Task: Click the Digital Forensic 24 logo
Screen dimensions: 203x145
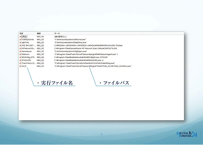Action: tap(187, 134)
